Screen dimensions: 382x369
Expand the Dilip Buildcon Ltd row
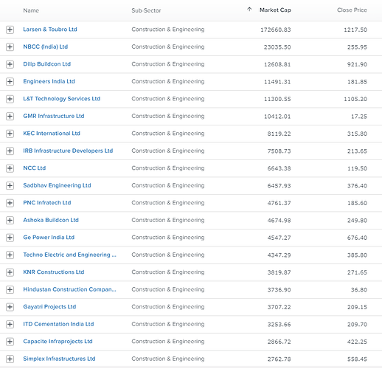pyautogui.click(x=10, y=64)
